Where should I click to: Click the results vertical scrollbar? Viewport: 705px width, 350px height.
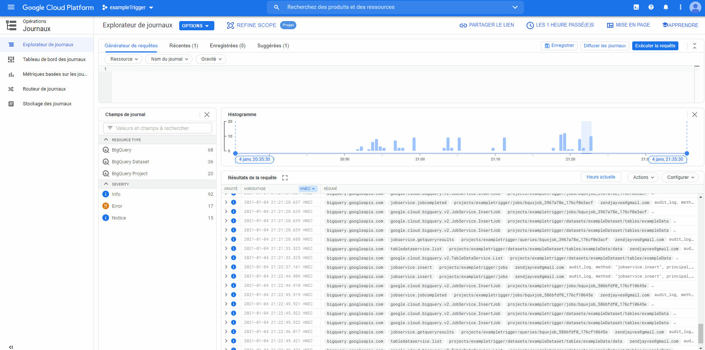click(x=701, y=334)
